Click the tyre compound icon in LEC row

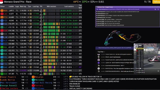[30, 14]
